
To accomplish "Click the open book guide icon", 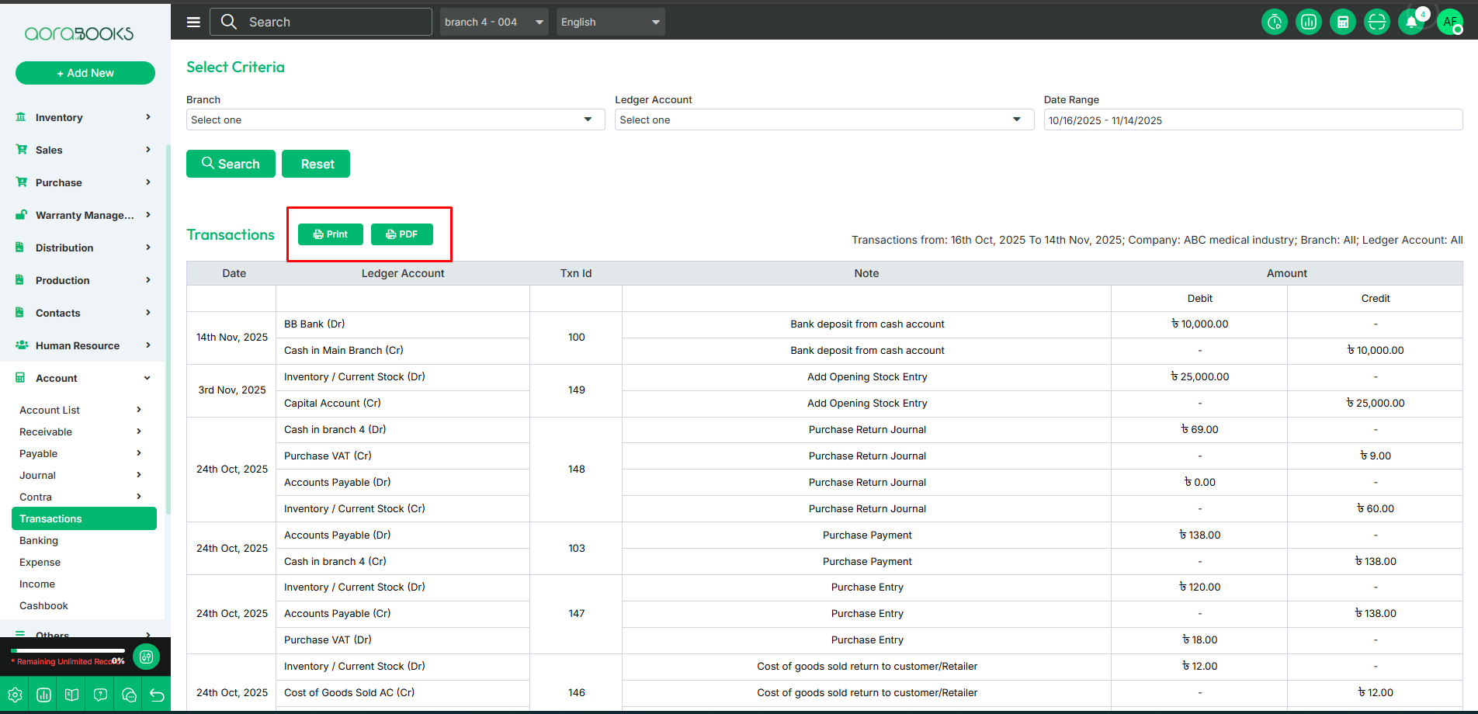I will 72,695.
